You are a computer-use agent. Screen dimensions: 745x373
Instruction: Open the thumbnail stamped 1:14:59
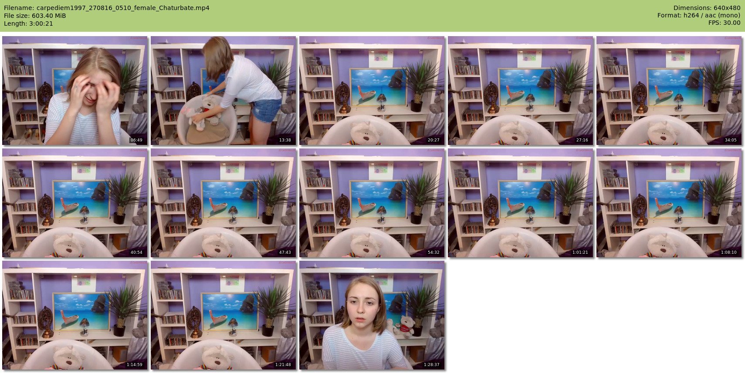click(x=75, y=315)
